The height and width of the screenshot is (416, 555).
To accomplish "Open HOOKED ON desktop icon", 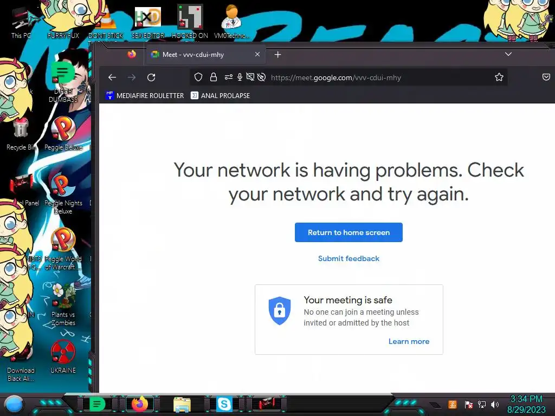I will pos(190,22).
